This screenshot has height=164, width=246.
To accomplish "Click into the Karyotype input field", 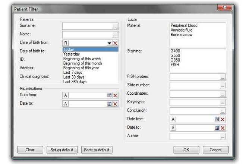I will 194,102.
